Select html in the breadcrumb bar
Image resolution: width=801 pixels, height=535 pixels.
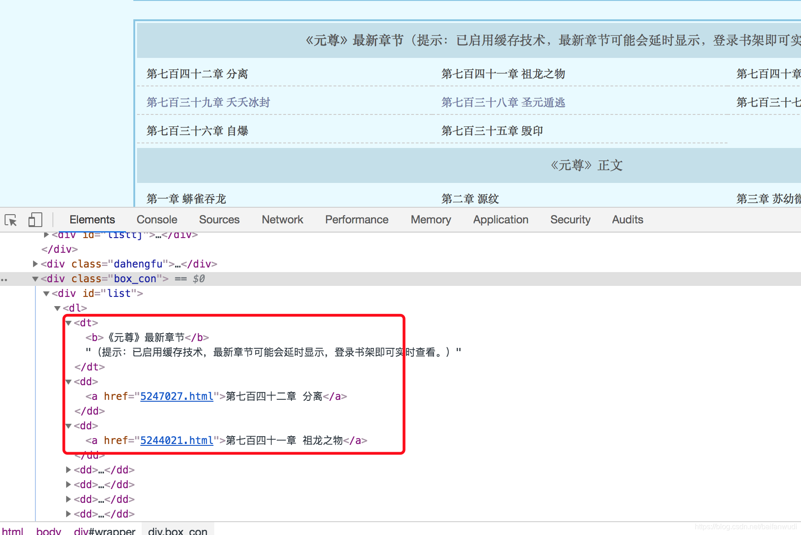click(x=12, y=531)
